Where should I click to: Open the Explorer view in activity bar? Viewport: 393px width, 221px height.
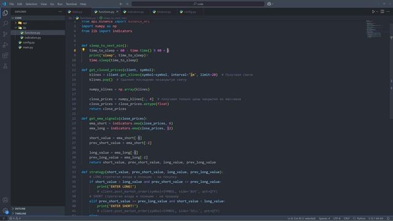click(6, 13)
